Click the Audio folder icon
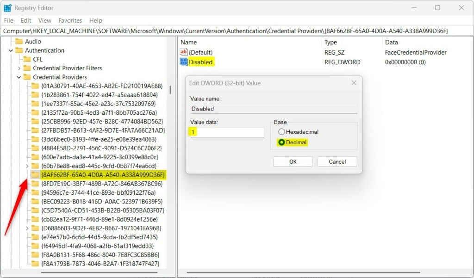474x278 pixels. pyautogui.click(x=19, y=41)
